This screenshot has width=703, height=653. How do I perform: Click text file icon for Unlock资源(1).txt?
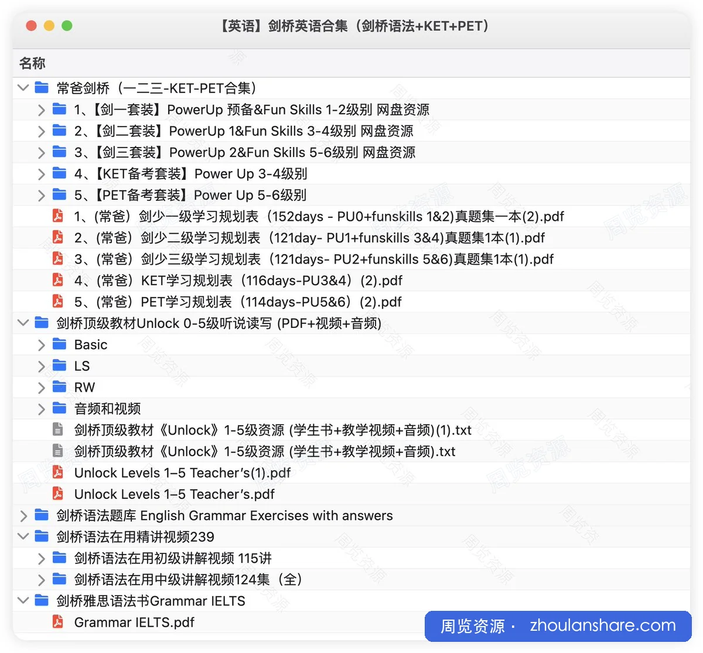click(x=58, y=430)
